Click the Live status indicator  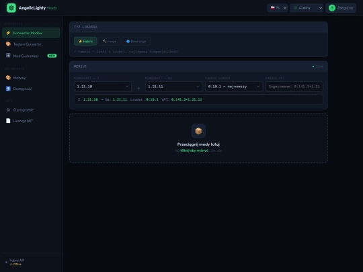(x=317, y=66)
